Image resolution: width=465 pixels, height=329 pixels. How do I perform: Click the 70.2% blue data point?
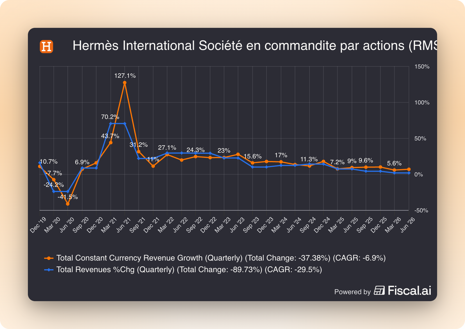(110, 124)
